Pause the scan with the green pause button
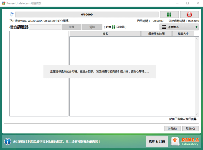This screenshot has height=150, width=203. coord(169,14)
